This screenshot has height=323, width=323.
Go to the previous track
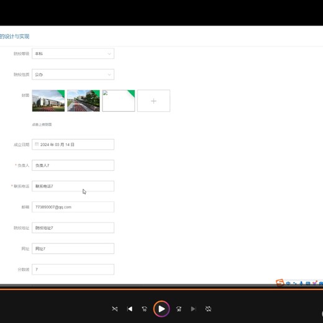pos(130,309)
